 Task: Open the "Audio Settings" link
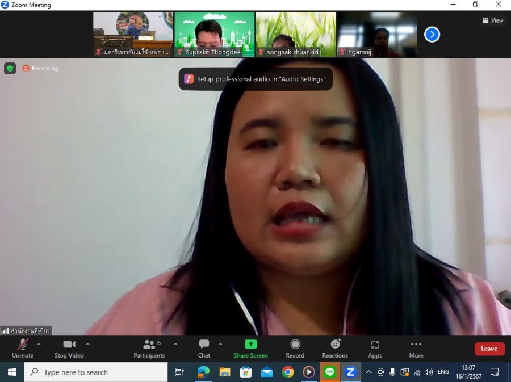pyautogui.click(x=302, y=79)
